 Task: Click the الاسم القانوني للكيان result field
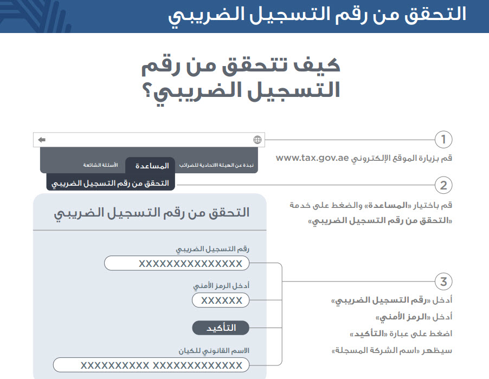(x=151, y=365)
